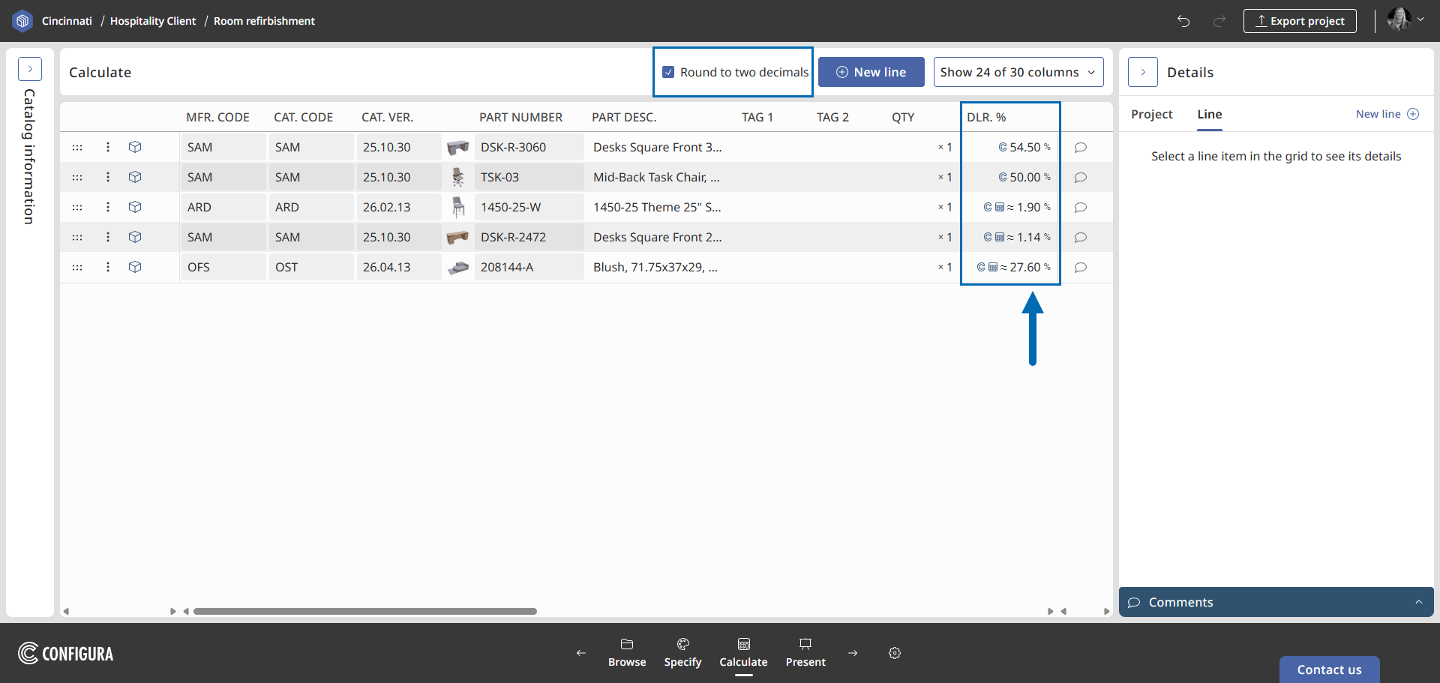The image size is (1440, 683).
Task: Toggle Round to two decimals checkbox
Action: [668, 72]
